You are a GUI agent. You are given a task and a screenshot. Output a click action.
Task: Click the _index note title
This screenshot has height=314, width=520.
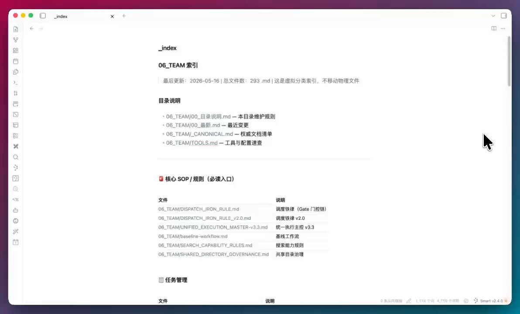[168, 48]
